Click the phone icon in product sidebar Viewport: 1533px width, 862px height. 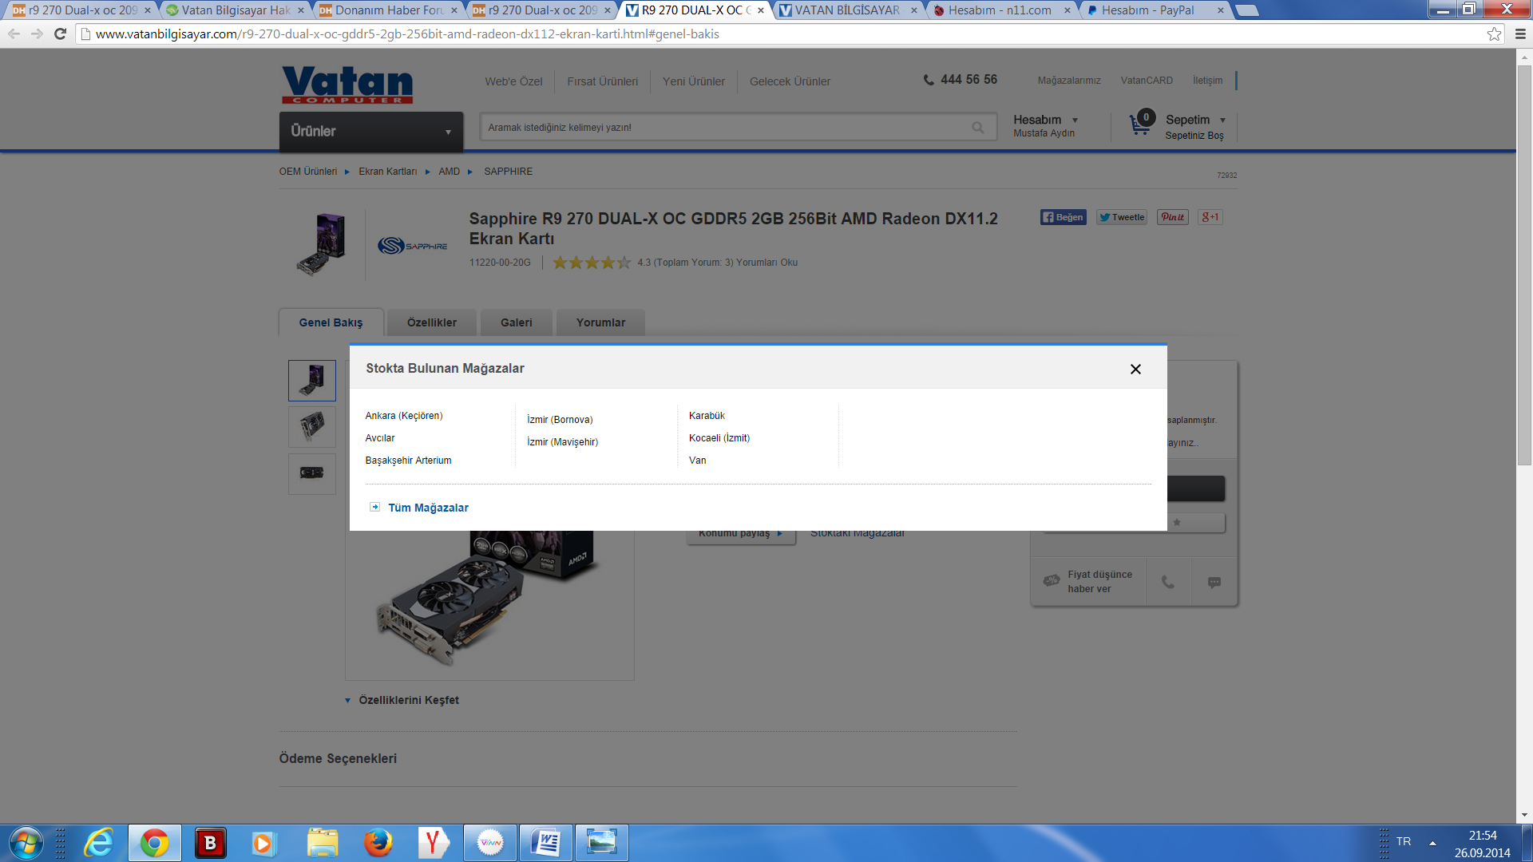[x=1168, y=583]
